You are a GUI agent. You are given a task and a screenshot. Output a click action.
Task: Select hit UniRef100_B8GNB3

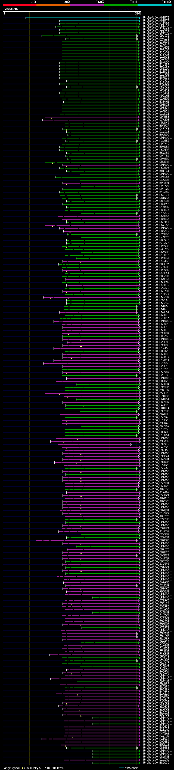point(156,432)
